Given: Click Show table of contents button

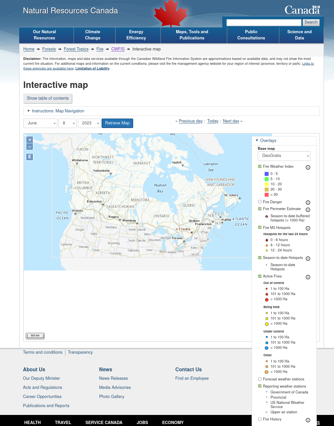Looking at the screenshot, I should click(x=48, y=98).
